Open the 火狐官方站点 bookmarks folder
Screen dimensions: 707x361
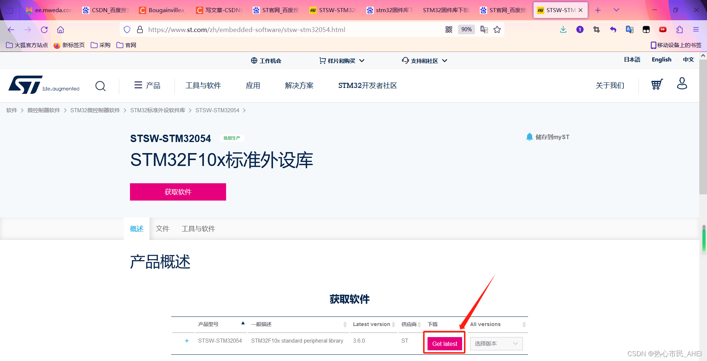27,45
